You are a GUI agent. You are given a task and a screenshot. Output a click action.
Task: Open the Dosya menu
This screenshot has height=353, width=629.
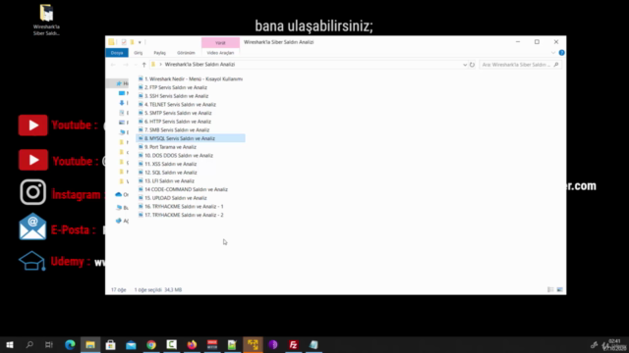pyautogui.click(x=117, y=53)
